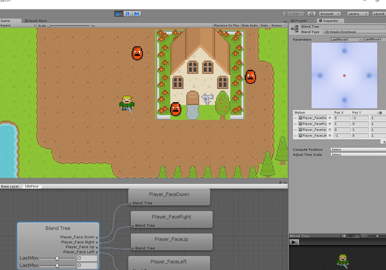Image resolution: width=386 pixels, height=270 pixels.
Task: Open the LastMoveX parameter dropdown
Action: click(x=346, y=40)
